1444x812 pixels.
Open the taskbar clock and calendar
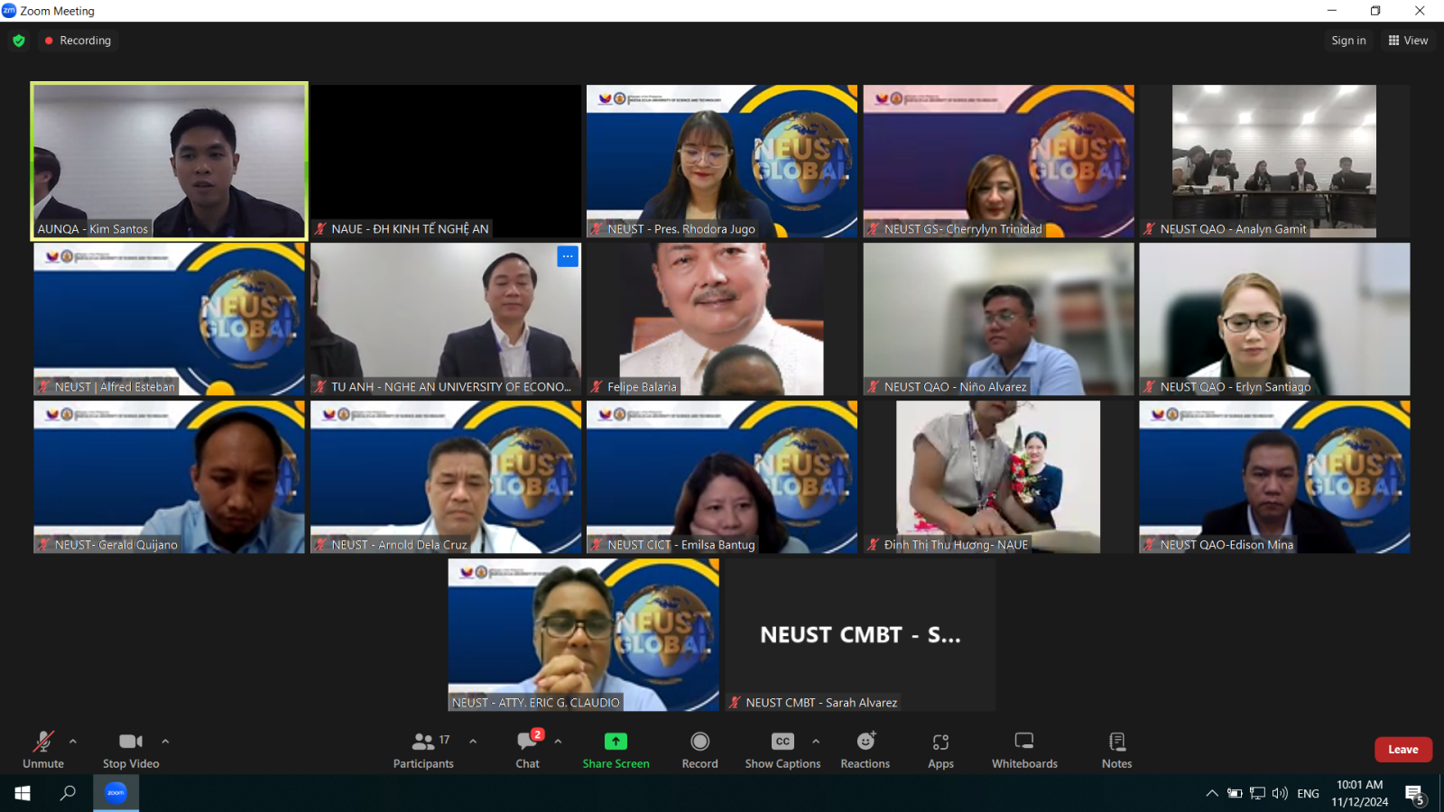(x=1360, y=793)
